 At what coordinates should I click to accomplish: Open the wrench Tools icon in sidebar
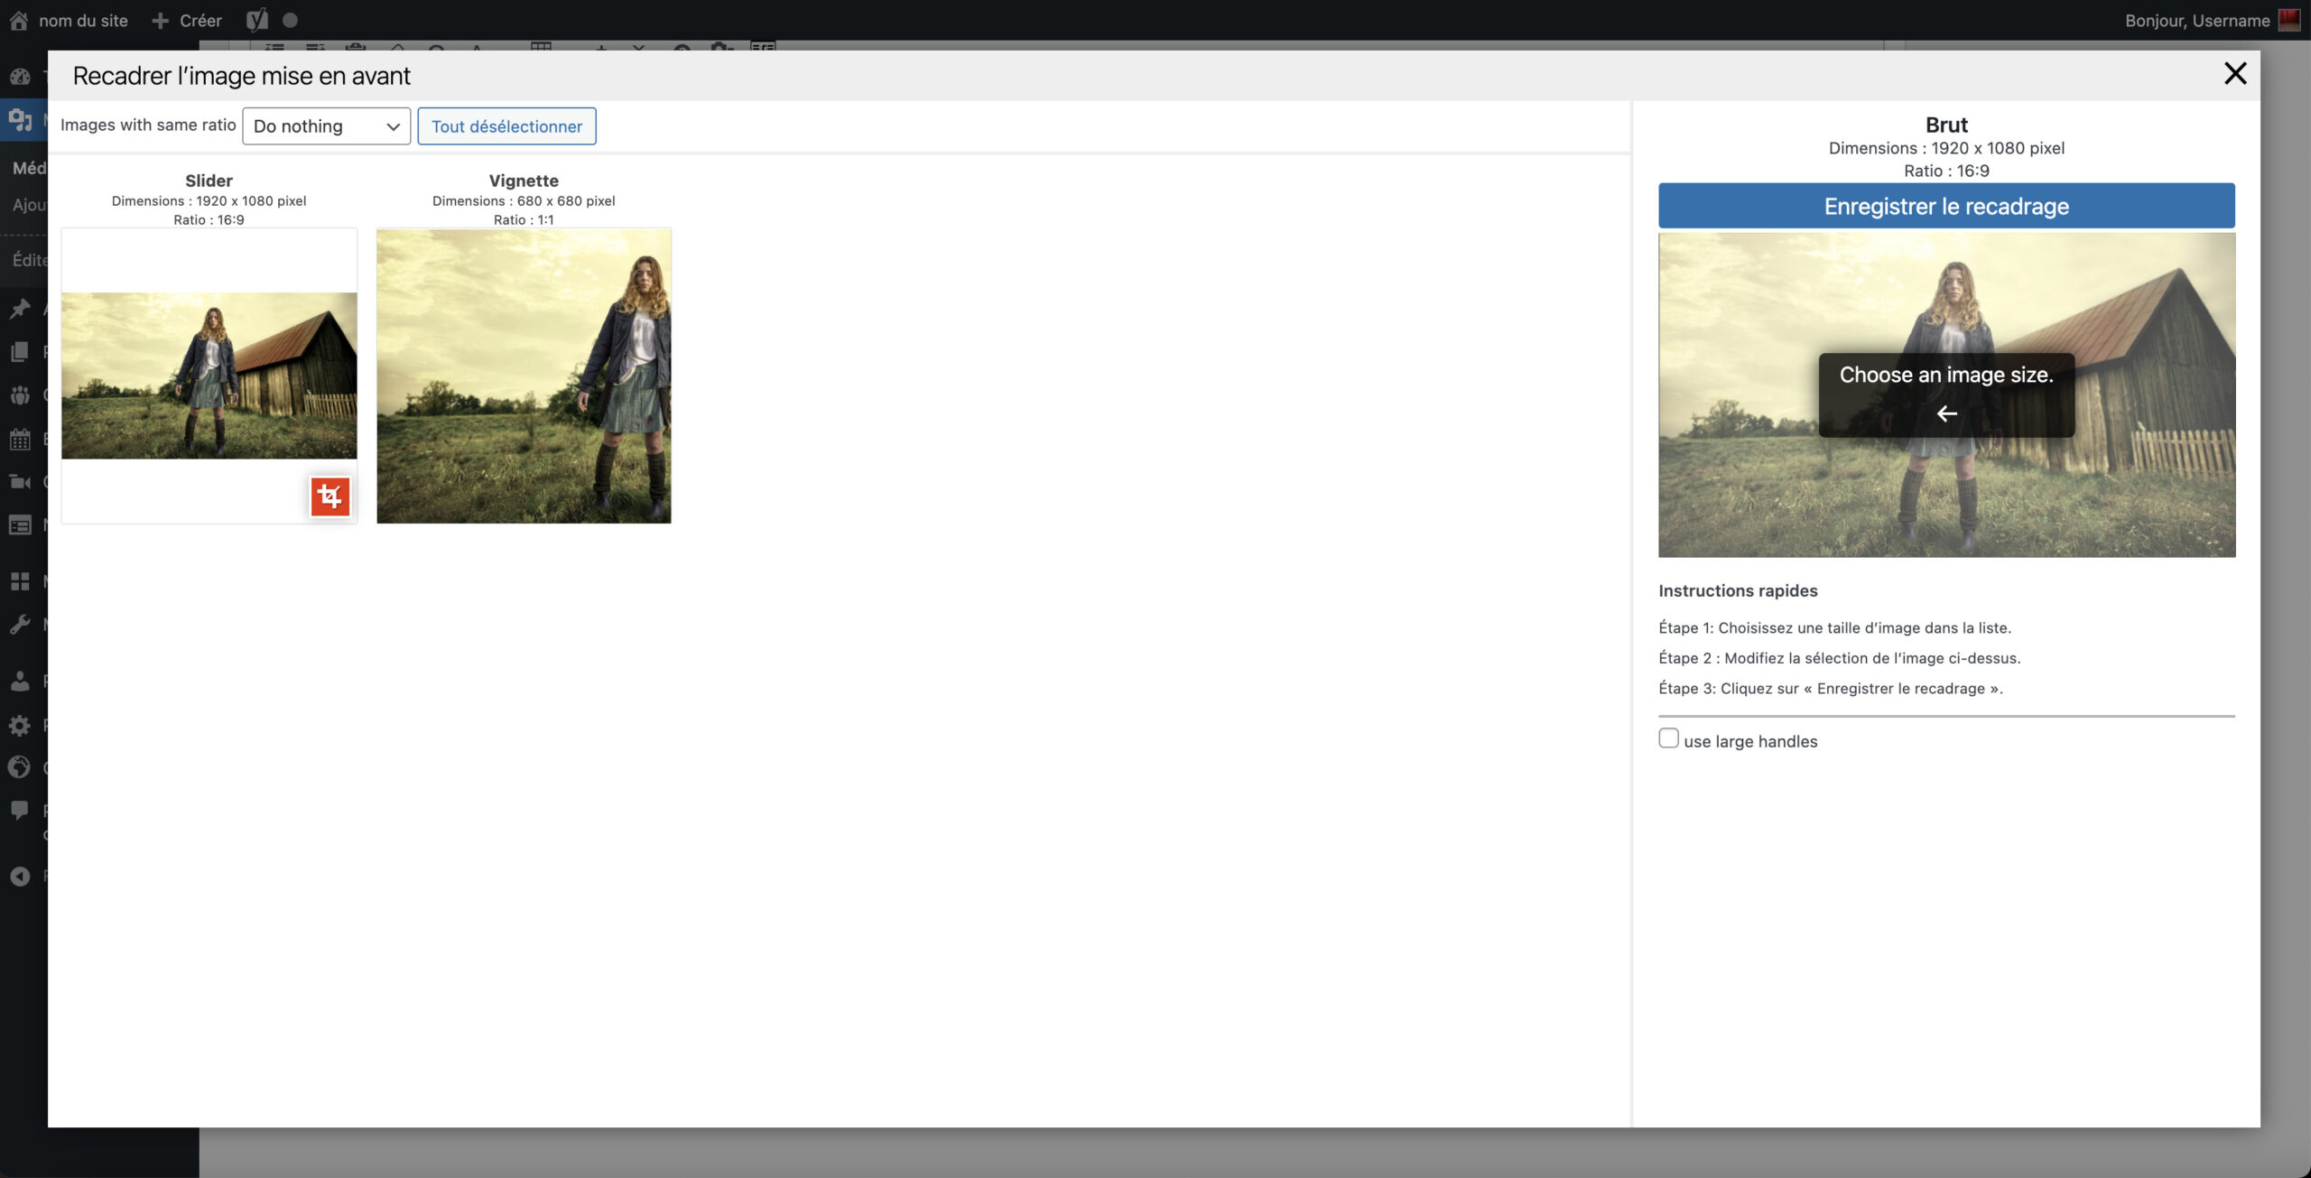tap(20, 624)
